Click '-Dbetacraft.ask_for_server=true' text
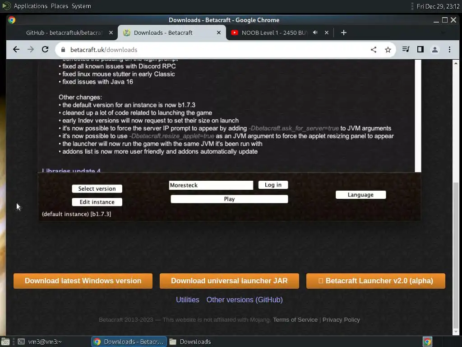The image size is (462, 347). 294,128
